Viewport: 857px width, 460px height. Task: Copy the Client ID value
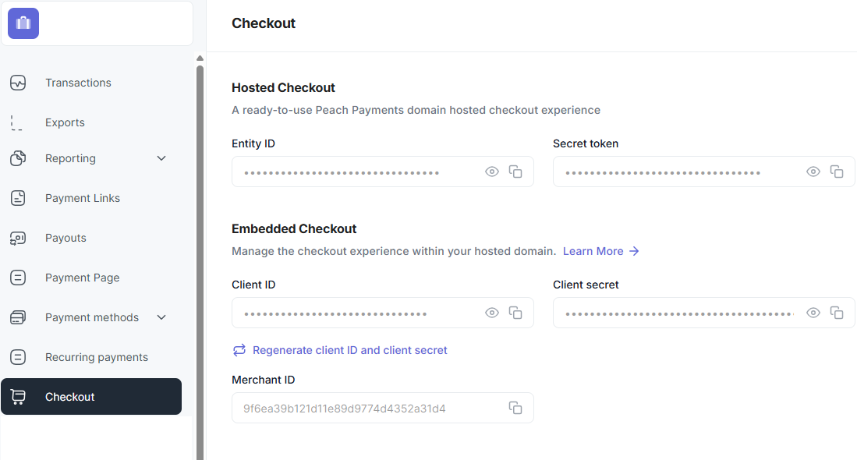[x=515, y=313]
